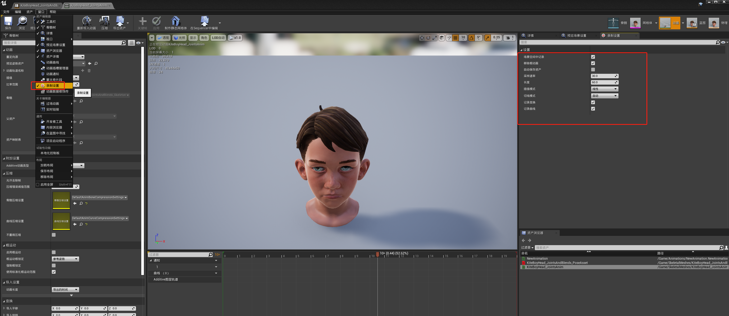729x316 pixels.
Task: Click the 透视 perspective viewport button
Action: click(x=163, y=38)
